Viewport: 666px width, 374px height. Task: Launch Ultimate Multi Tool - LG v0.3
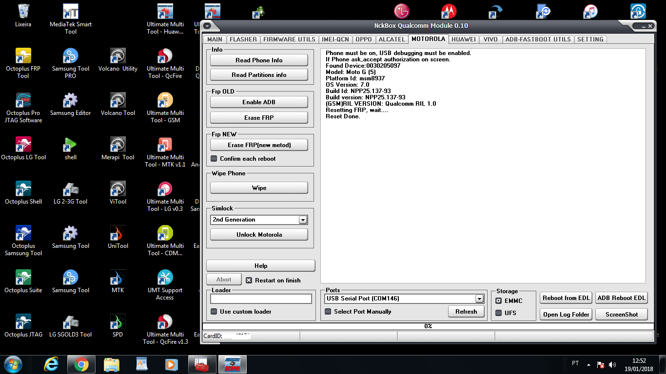point(165,196)
